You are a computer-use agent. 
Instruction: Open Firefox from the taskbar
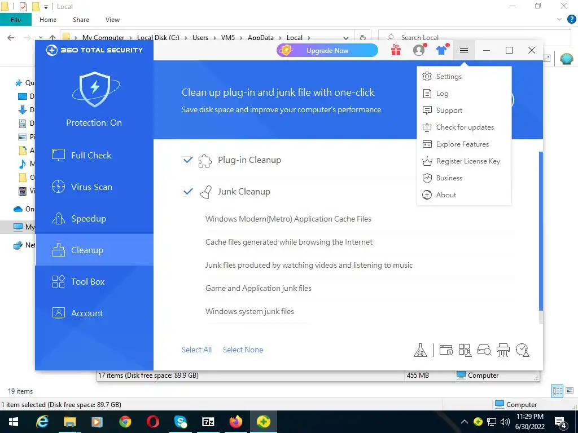click(235, 422)
